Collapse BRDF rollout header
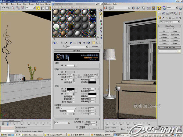The width and height of the screenshot is (183, 137). 77,119
